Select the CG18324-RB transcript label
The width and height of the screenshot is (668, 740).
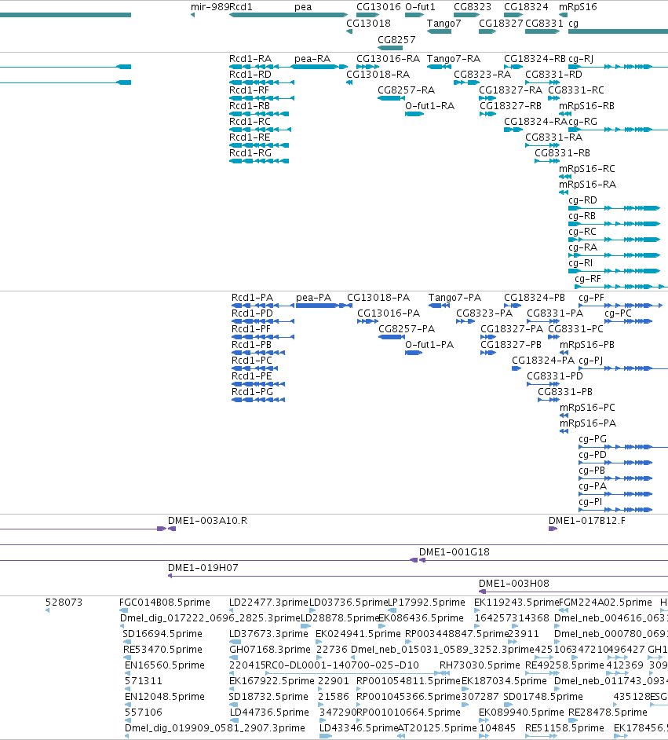point(534,58)
